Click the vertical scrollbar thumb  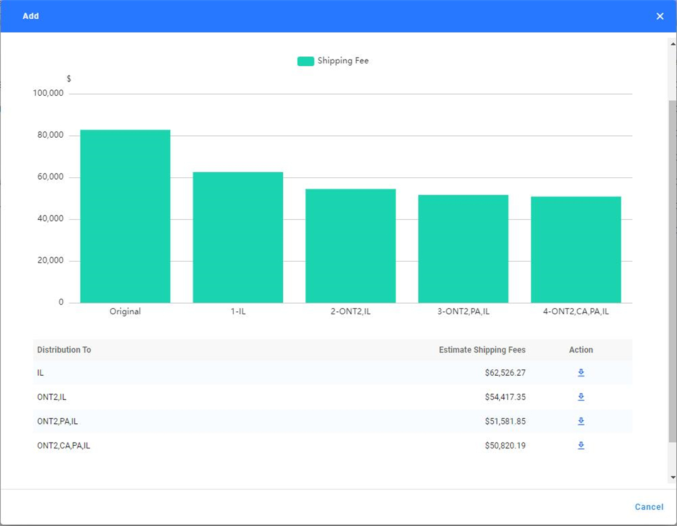coord(672,271)
